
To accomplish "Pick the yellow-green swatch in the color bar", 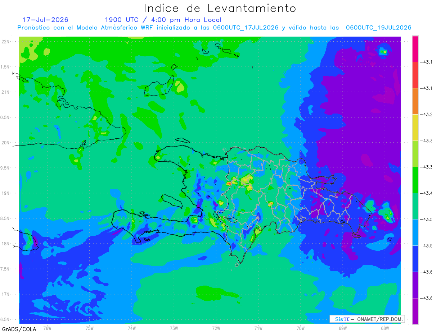I will tap(415, 154).
